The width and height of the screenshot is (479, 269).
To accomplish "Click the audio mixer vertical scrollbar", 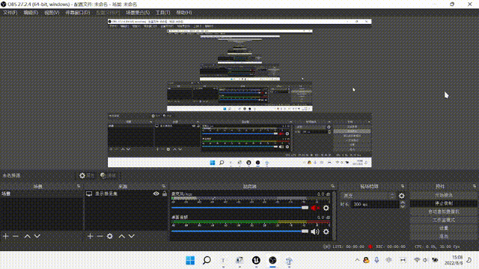I will pos(335,215).
